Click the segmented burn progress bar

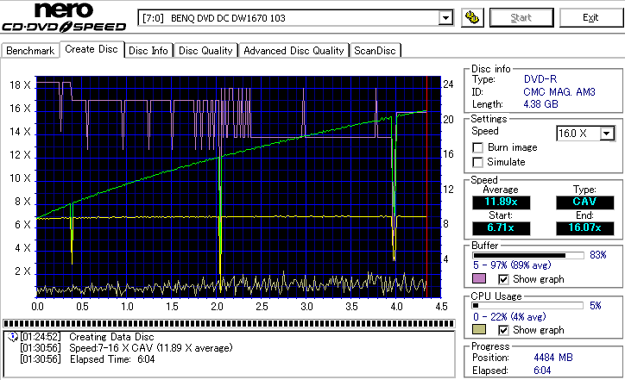pyautogui.click(x=229, y=323)
